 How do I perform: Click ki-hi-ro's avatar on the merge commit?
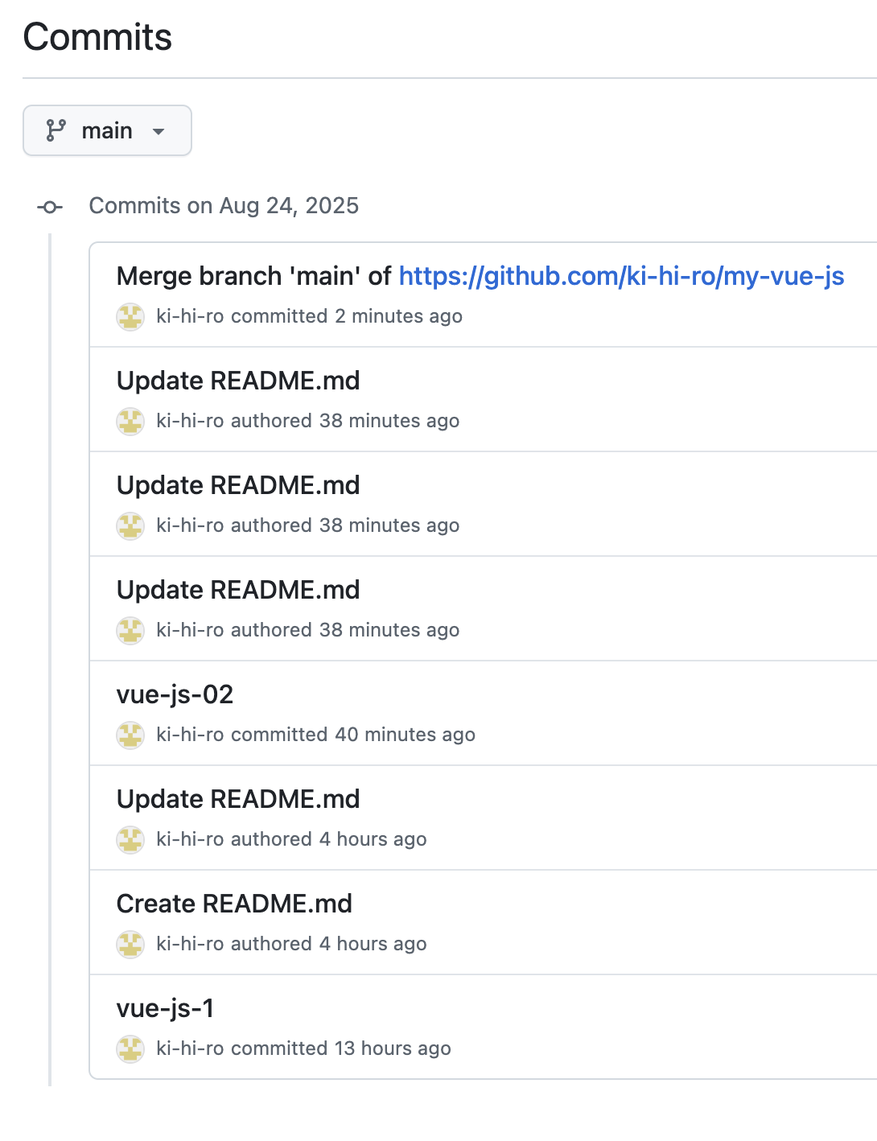130,317
